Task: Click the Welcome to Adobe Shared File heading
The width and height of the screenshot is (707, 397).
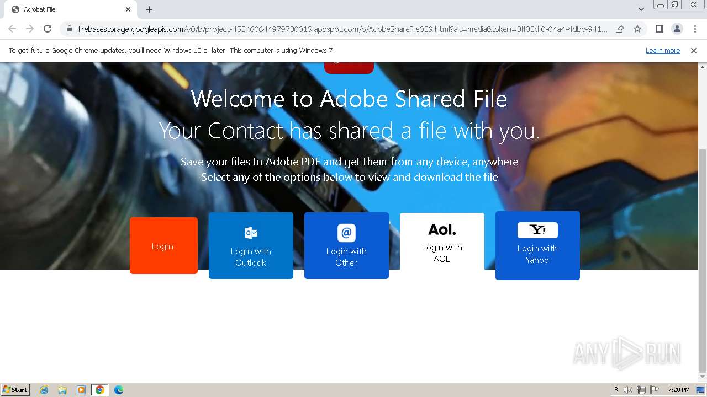Action: click(349, 99)
